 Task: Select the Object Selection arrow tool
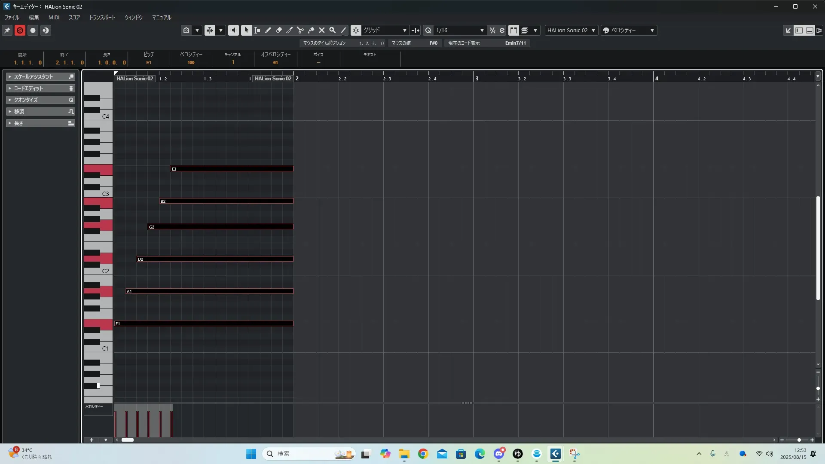[246, 30]
